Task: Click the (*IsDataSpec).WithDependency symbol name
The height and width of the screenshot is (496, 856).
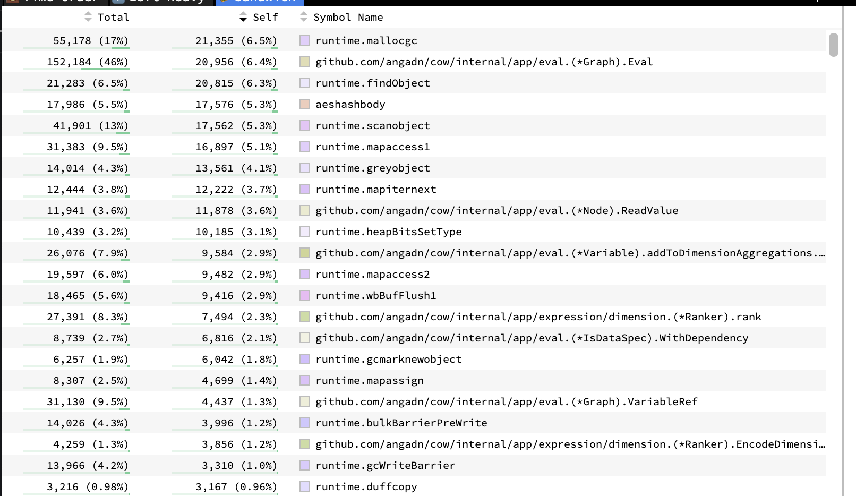Action: [x=532, y=338]
